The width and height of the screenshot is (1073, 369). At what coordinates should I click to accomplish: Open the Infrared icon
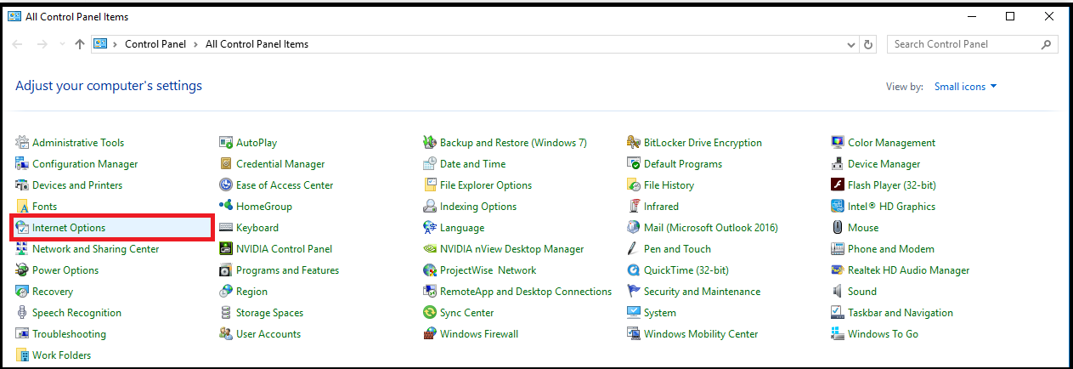[x=634, y=207]
